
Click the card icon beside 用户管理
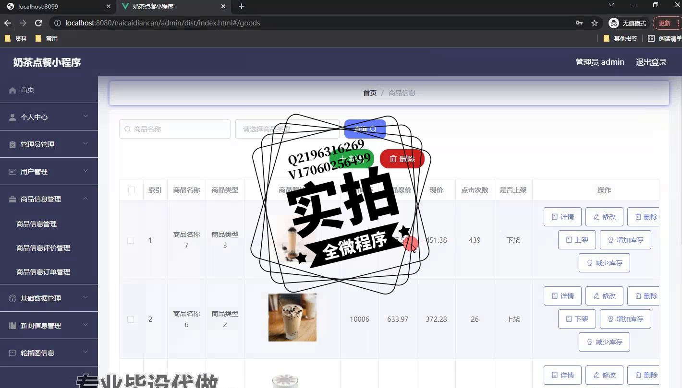point(12,172)
